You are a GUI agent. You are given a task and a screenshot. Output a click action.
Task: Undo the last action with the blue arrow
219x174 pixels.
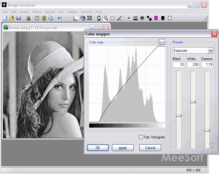(x=60, y=18)
